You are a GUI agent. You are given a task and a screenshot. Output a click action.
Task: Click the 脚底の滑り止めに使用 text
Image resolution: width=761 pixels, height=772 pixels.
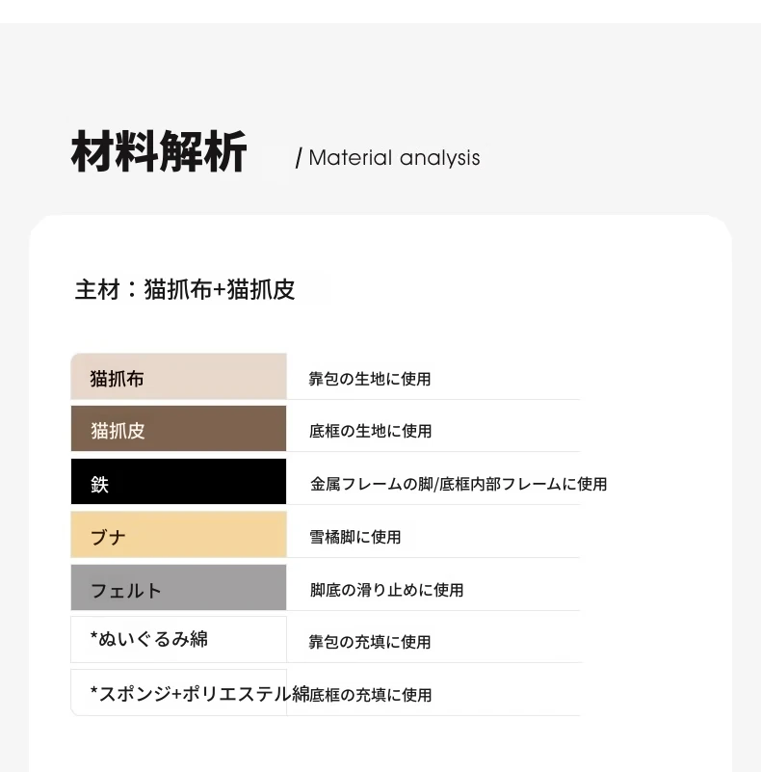coord(386,590)
